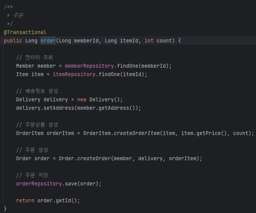
Task: Click createOrderItem static method call
Action: pyautogui.click(x=137, y=133)
